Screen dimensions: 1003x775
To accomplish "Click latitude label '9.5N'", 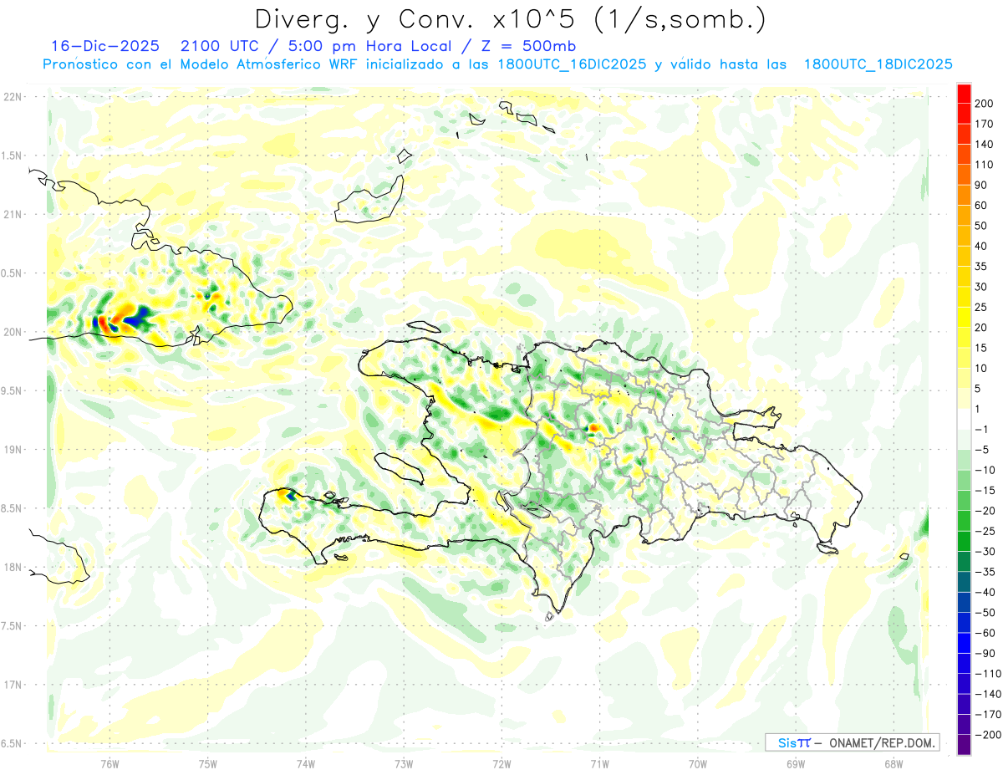I will point(12,390).
